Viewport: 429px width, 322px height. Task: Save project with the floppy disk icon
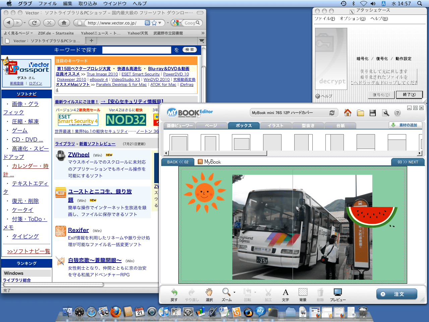pos(373,113)
